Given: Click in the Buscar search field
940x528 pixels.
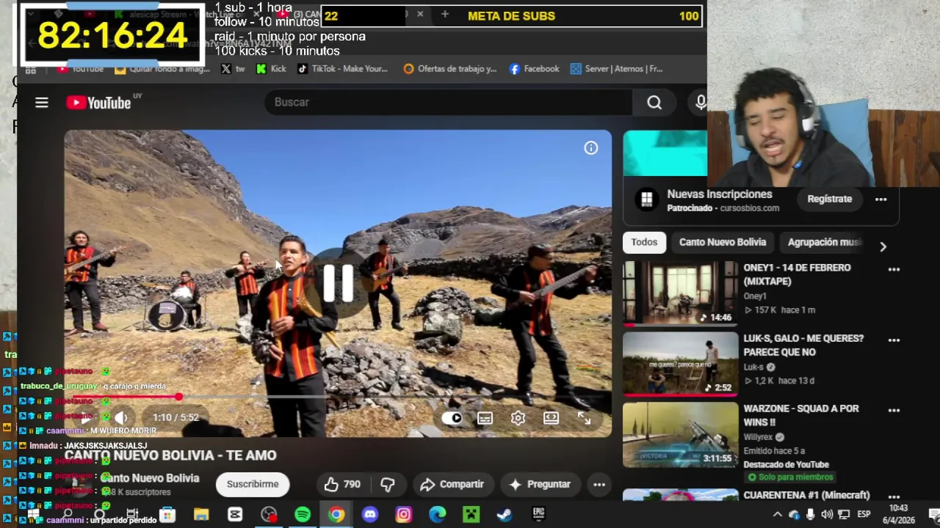Looking at the screenshot, I should click(x=448, y=103).
